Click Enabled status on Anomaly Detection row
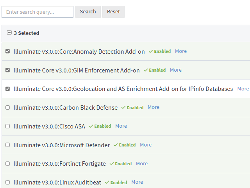Screen dimensions: 250x188 coord(160,51)
